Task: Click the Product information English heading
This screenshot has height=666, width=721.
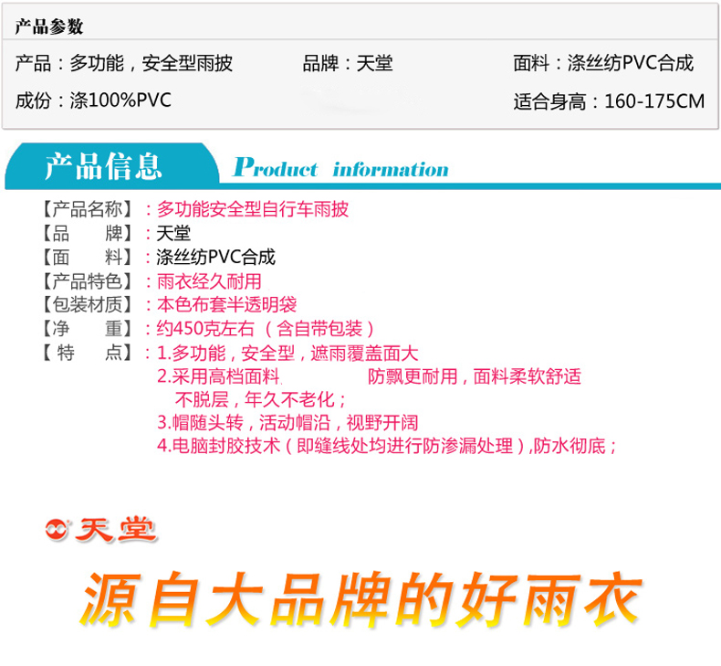Action: click(340, 167)
